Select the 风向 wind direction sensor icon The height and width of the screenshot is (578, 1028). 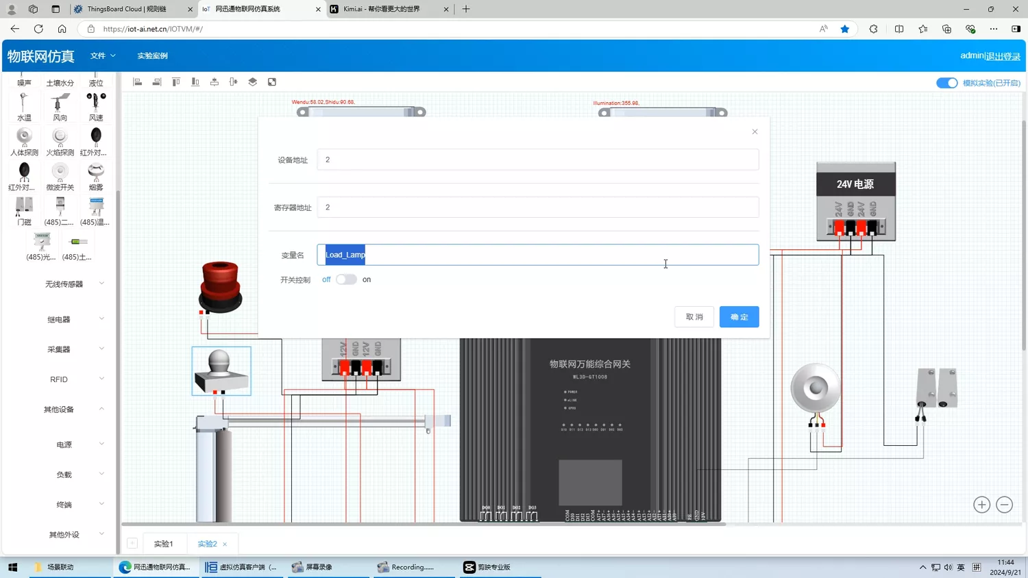tap(60, 105)
